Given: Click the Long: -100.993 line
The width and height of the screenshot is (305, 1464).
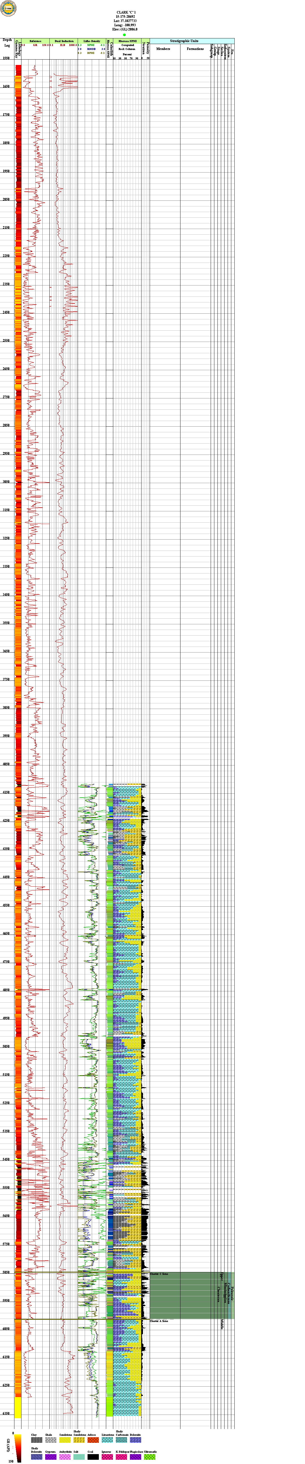Looking at the screenshot, I should point(126,25).
